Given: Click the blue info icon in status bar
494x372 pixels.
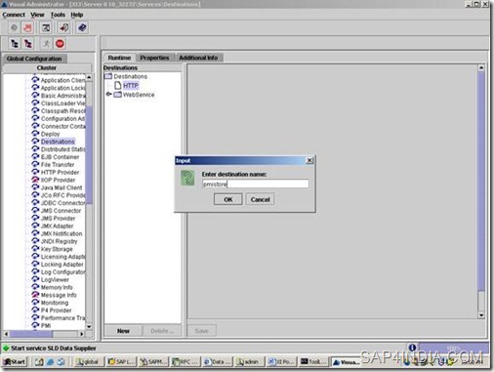Looking at the screenshot, I should [412, 348].
